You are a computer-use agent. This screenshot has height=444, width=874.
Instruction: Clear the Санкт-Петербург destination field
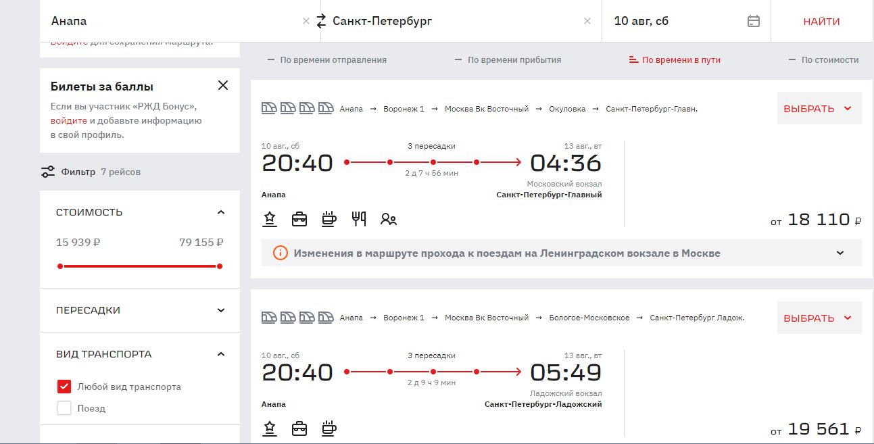587,21
